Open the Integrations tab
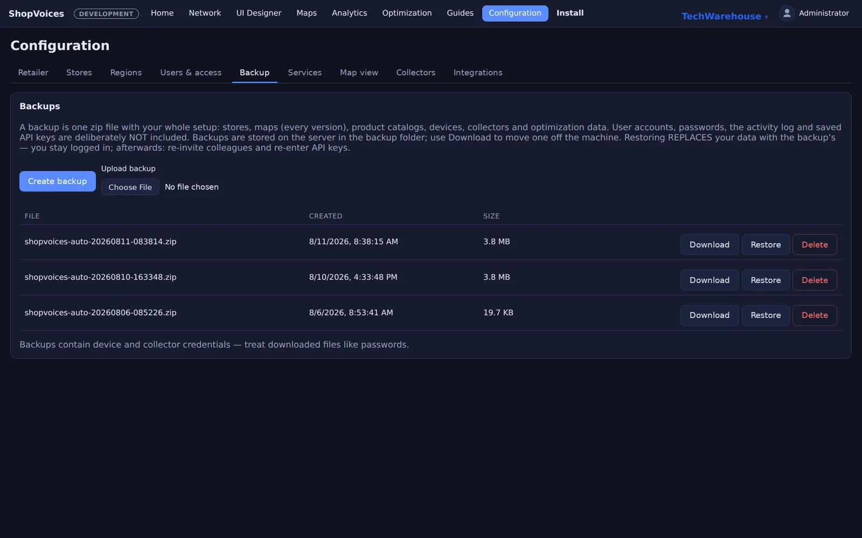The width and height of the screenshot is (862, 538). click(478, 73)
